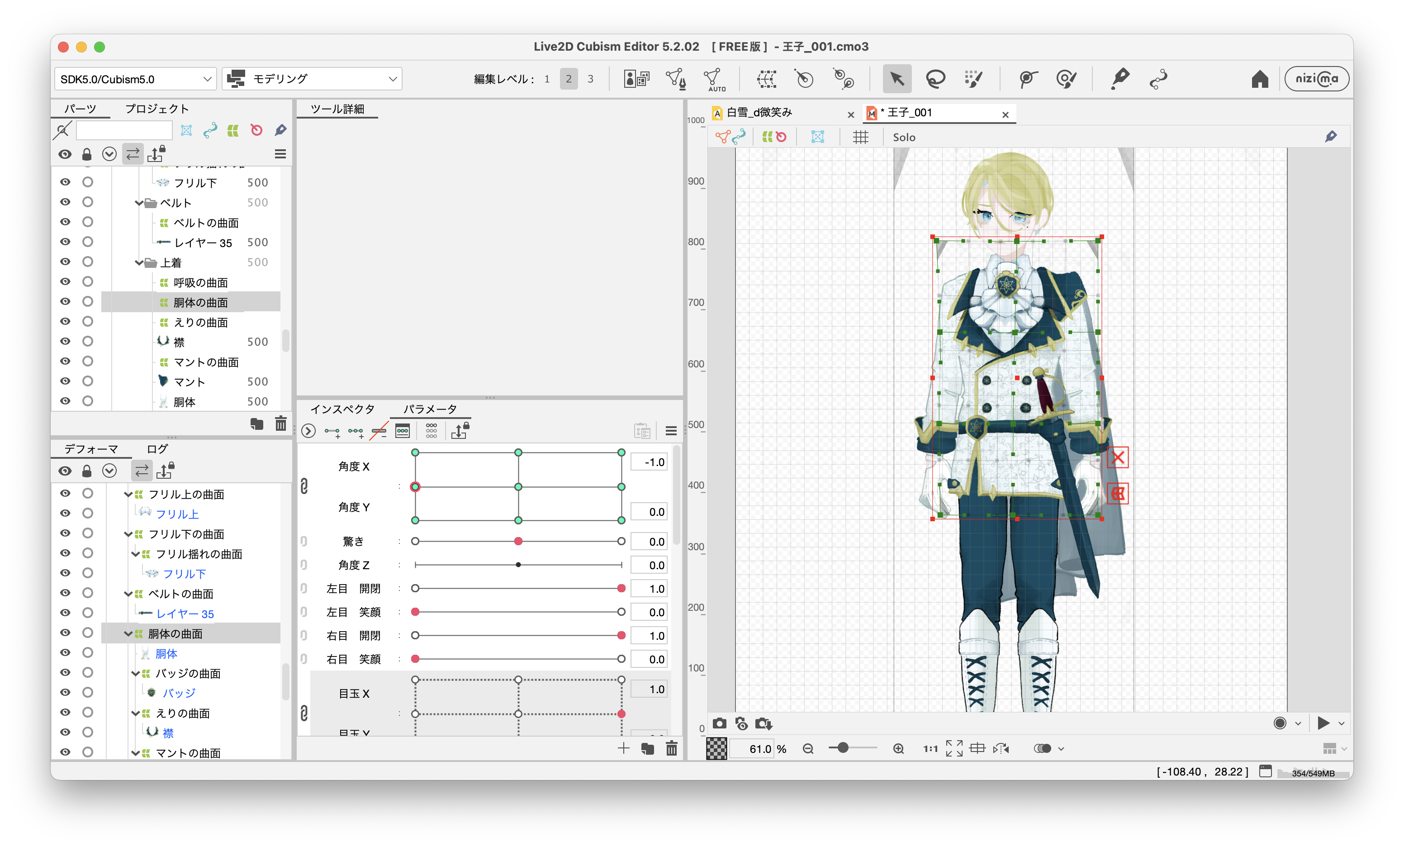
Task: Click the trash icon in the parameter panel
Action: point(671,748)
